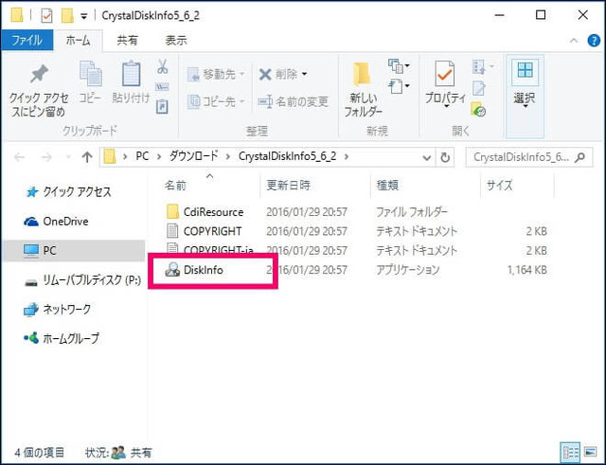The height and width of the screenshot is (465, 606).
Task: Click ダウンロード in the address path
Action: pos(194,156)
